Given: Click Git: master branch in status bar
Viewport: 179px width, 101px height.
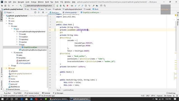Looking at the screenshot, I should (x=168, y=96).
